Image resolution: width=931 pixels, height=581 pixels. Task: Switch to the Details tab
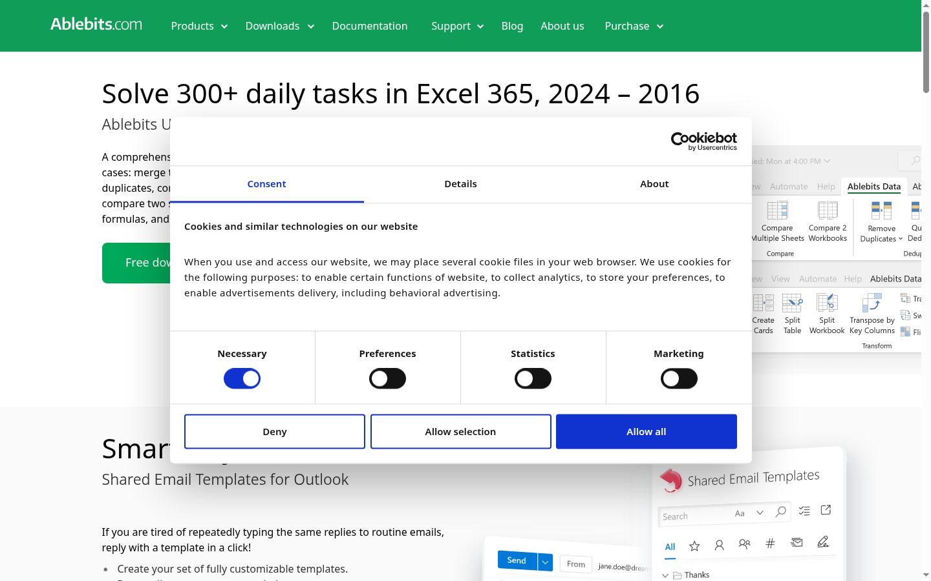tap(460, 184)
